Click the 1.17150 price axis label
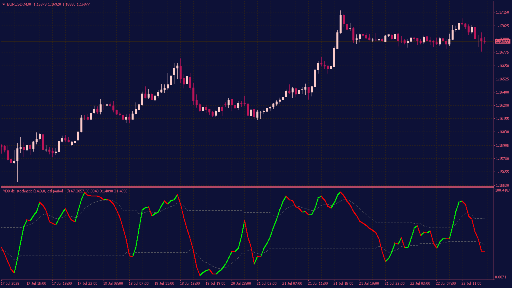 502,12
